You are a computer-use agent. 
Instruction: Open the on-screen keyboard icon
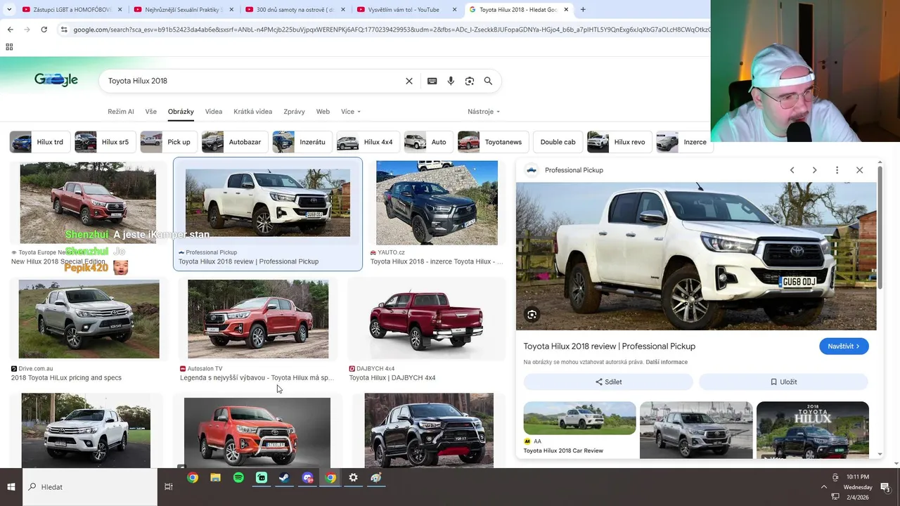(432, 81)
